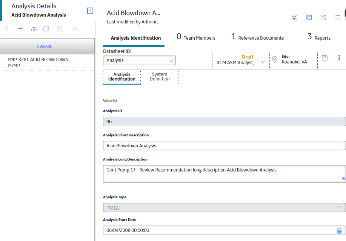Click the add plus icon in tree toolbar
Image resolution: width=346 pixels, height=241 pixels.
pos(20,29)
